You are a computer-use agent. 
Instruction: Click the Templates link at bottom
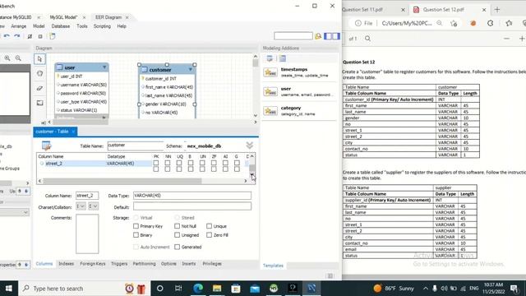click(273, 266)
